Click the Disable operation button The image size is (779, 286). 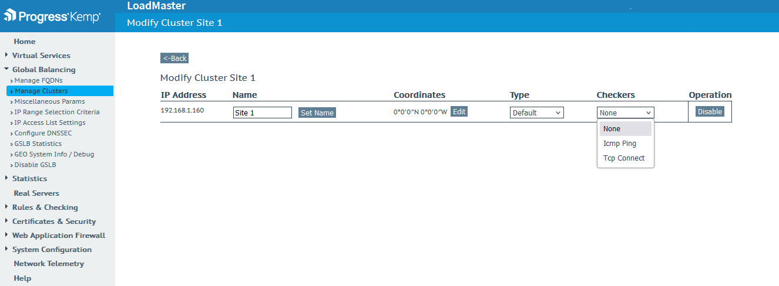pyautogui.click(x=710, y=111)
